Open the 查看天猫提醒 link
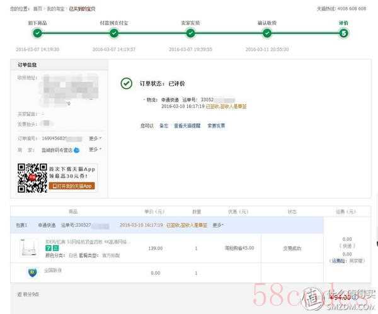 coord(187,125)
